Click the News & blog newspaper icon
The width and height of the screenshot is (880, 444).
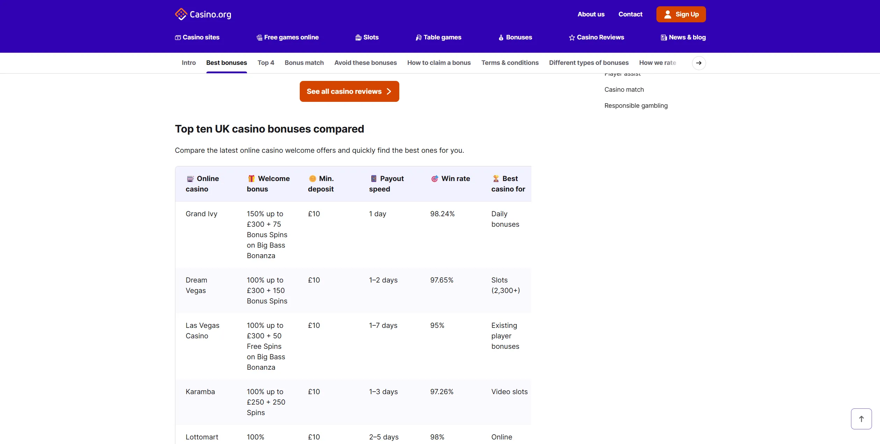[664, 38]
